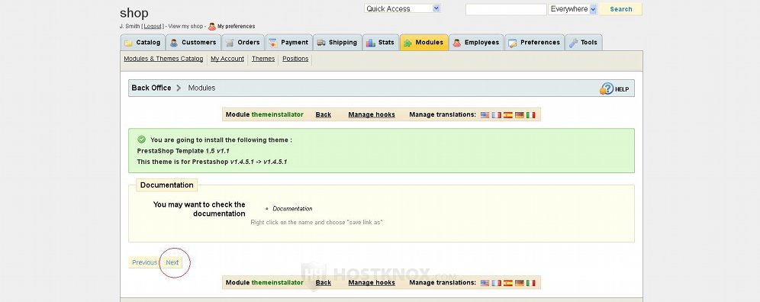Viewport: 760px width, 302px height.
Task: Open the Customers tab
Action: 193,42
